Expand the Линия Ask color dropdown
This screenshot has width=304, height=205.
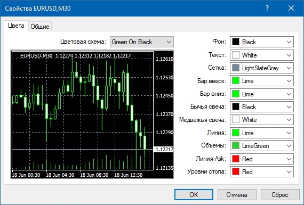coord(262,159)
